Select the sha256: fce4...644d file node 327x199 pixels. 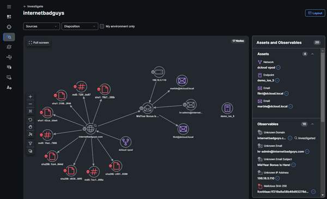click(x=52, y=156)
